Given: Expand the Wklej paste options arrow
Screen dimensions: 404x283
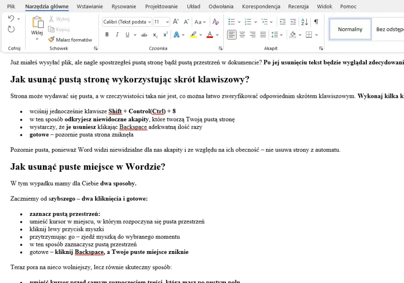Looking at the screenshot, I should pos(37,39).
